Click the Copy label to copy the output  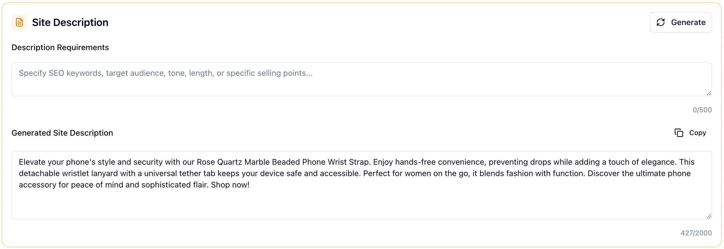coord(697,133)
